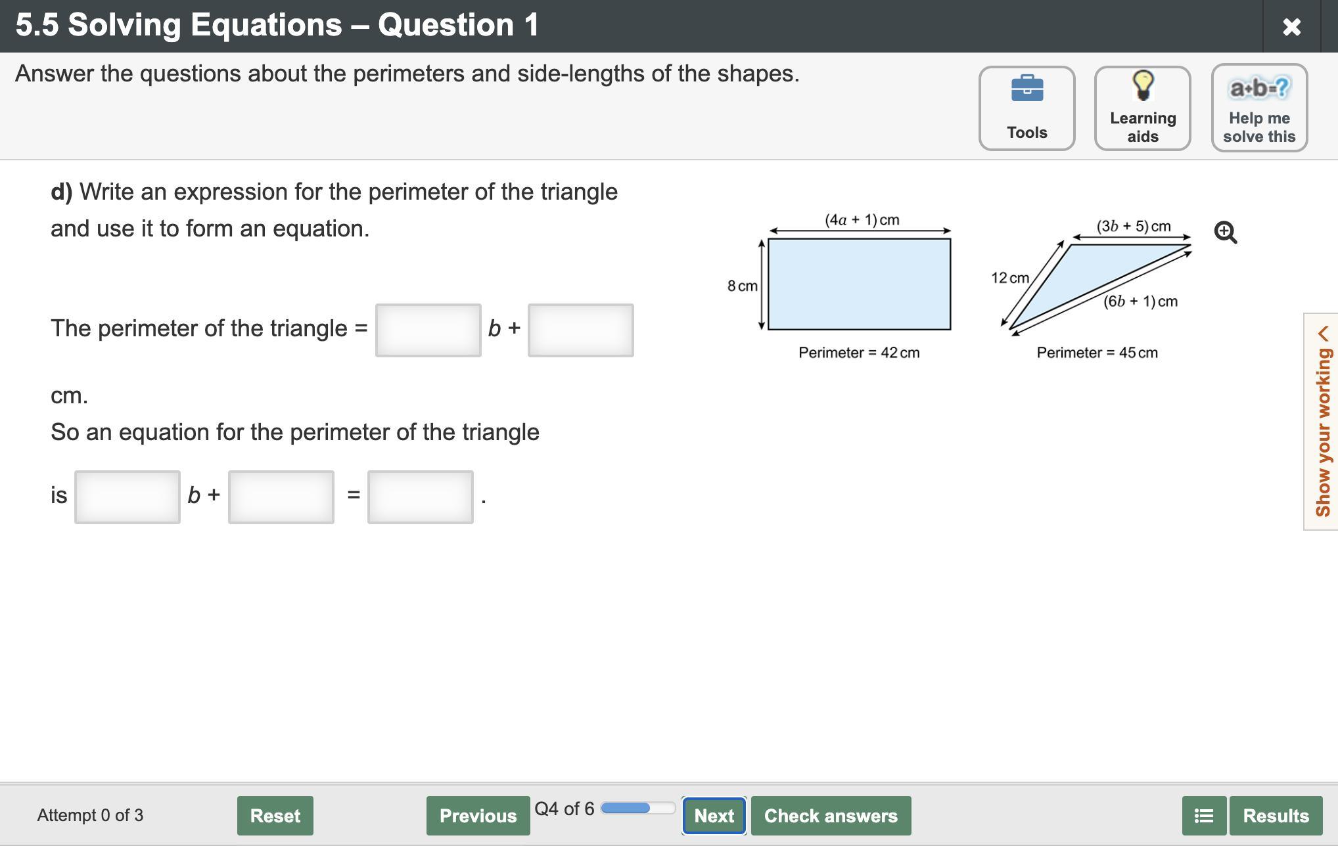Go to the Previous question

478,816
